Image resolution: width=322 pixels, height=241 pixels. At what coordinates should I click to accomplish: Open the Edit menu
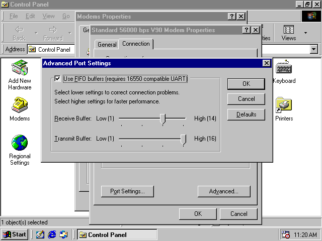click(x=30, y=16)
